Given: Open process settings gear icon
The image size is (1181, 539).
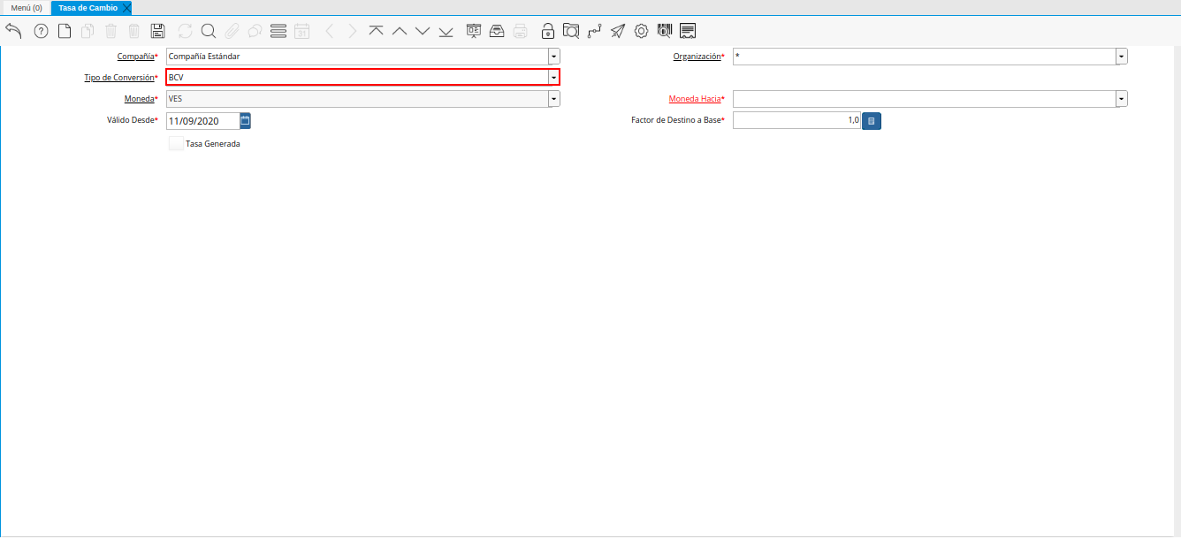Looking at the screenshot, I should point(642,31).
